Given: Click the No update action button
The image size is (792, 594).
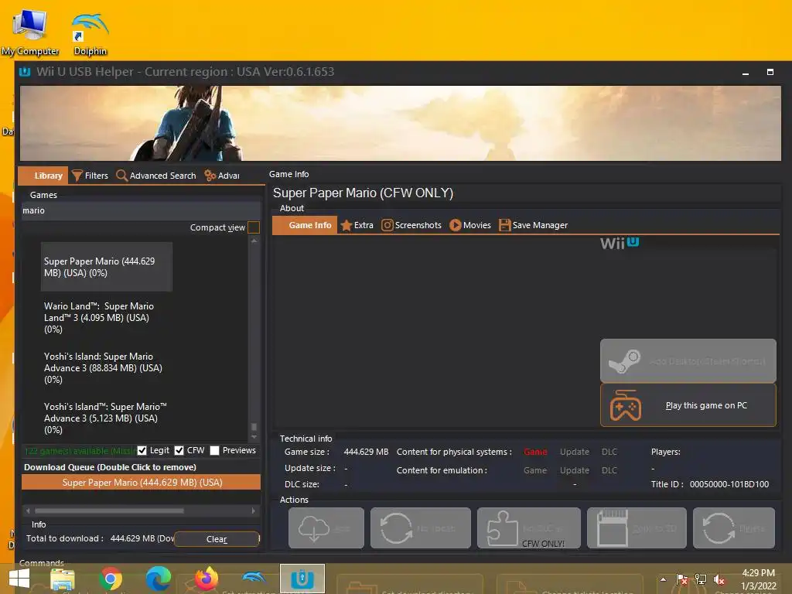Looking at the screenshot, I should tap(421, 527).
